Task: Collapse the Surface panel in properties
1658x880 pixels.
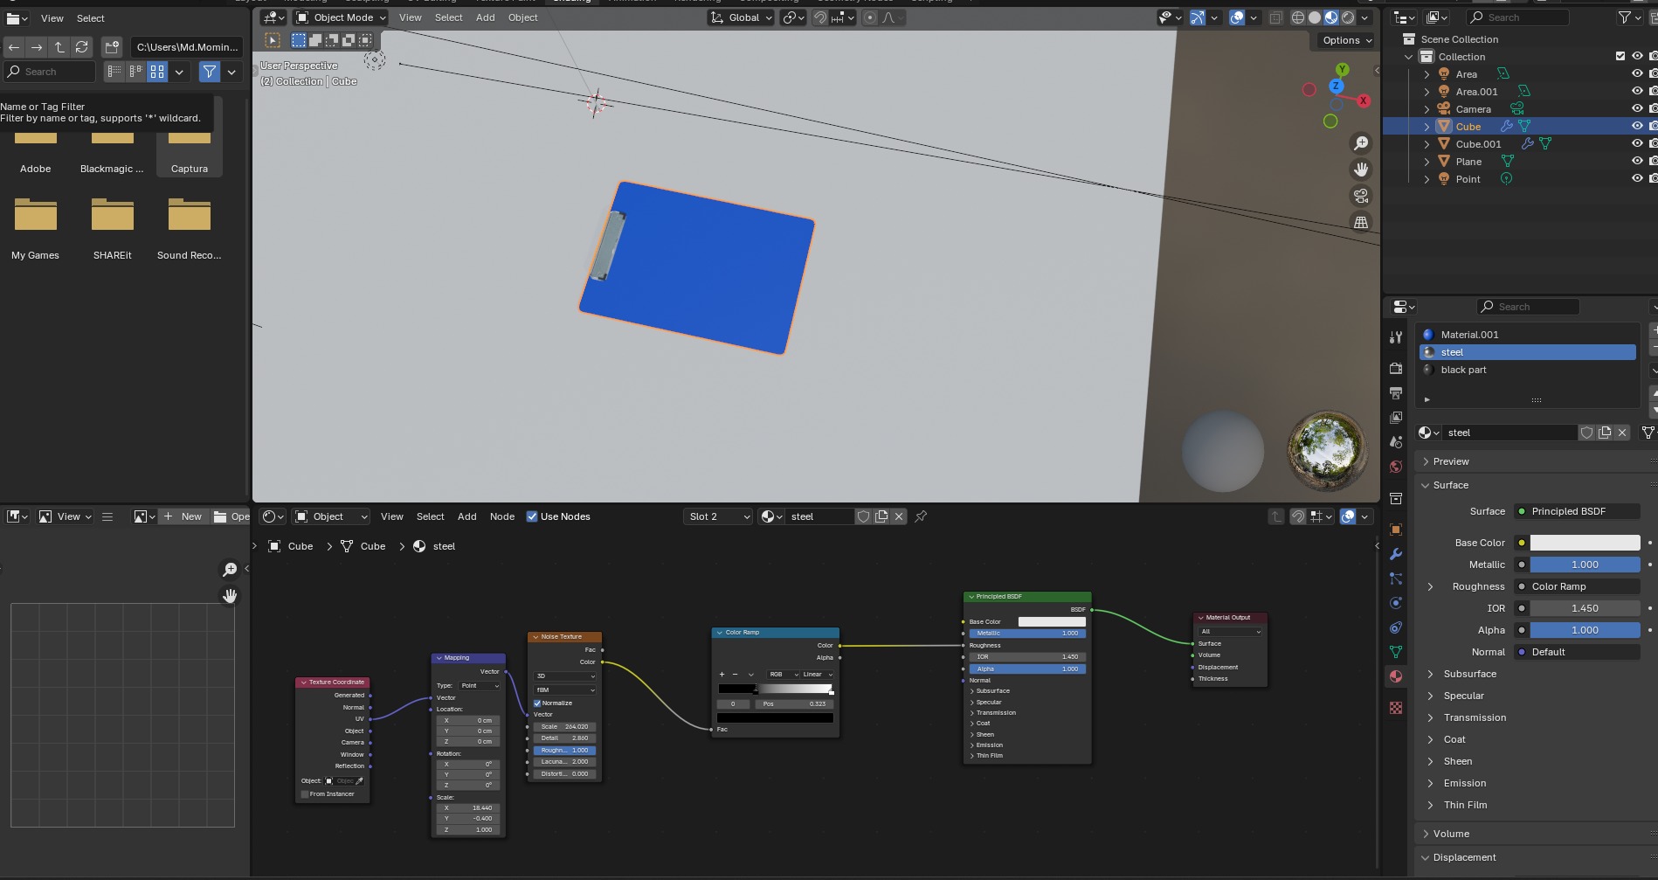Action: [x=1426, y=485]
